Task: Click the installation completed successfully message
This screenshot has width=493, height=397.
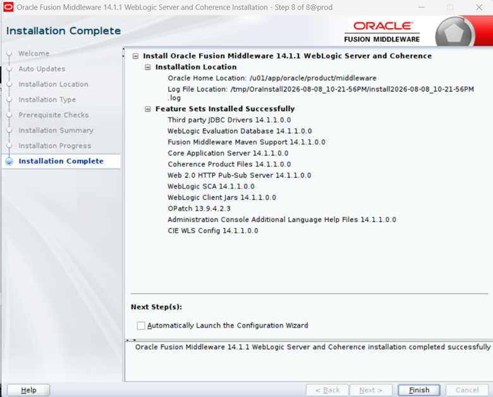Action: click(x=313, y=347)
